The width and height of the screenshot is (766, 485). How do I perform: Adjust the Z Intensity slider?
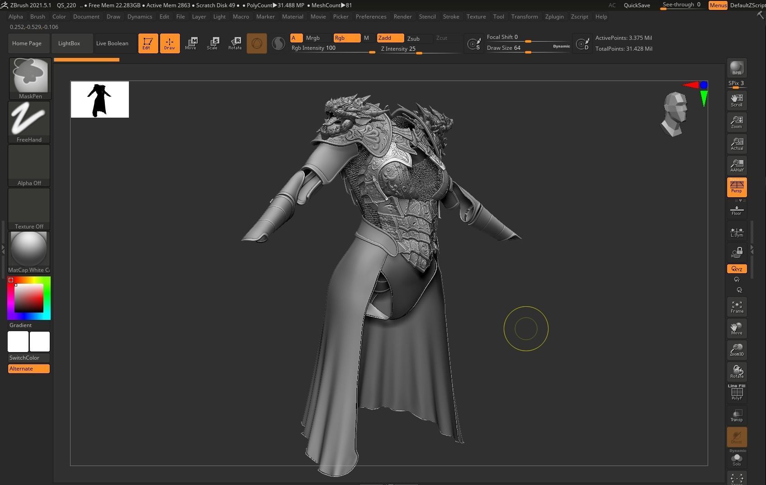[x=421, y=49]
